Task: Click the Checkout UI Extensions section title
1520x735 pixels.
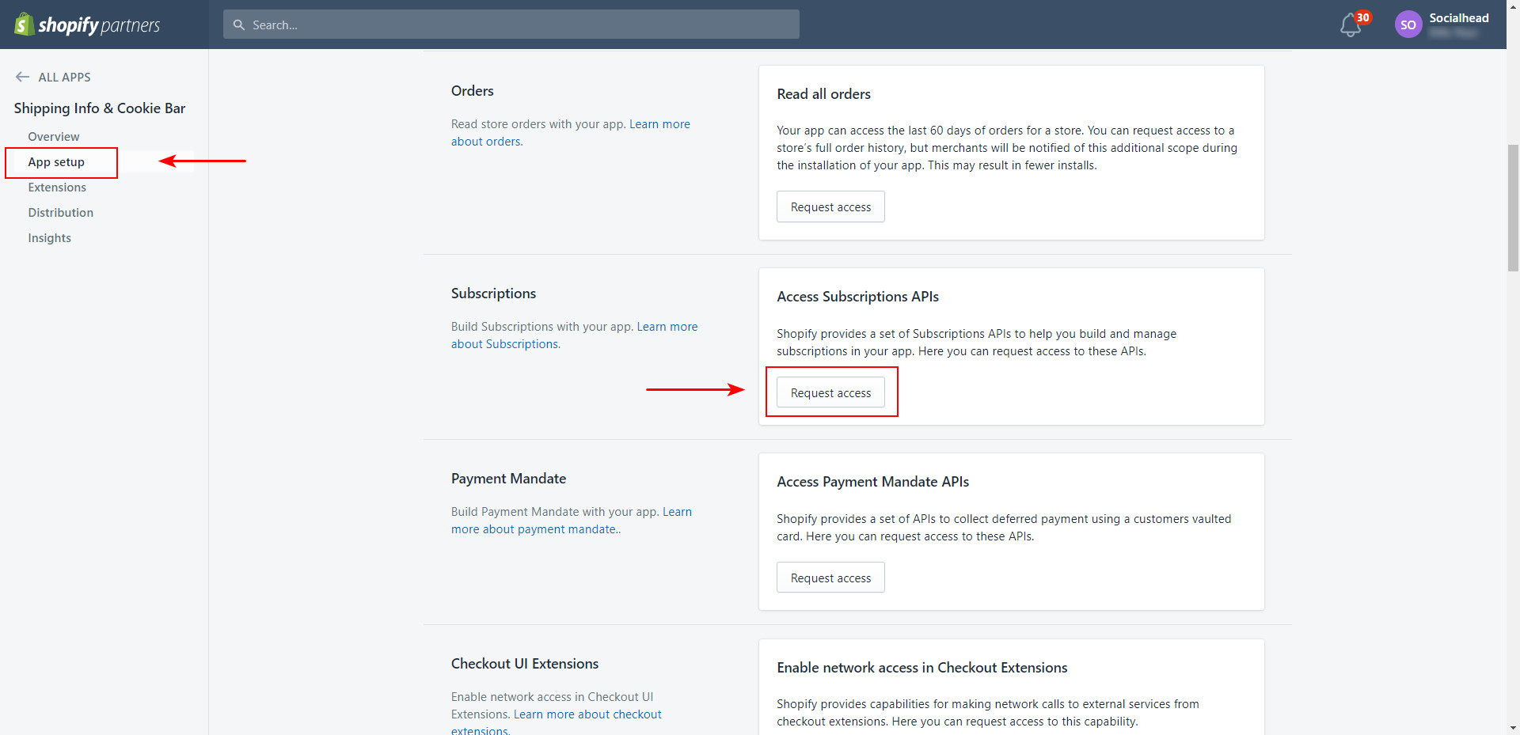Action: (524, 664)
